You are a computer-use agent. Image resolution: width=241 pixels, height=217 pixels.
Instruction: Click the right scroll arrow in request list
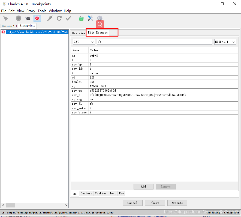point(66,205)
